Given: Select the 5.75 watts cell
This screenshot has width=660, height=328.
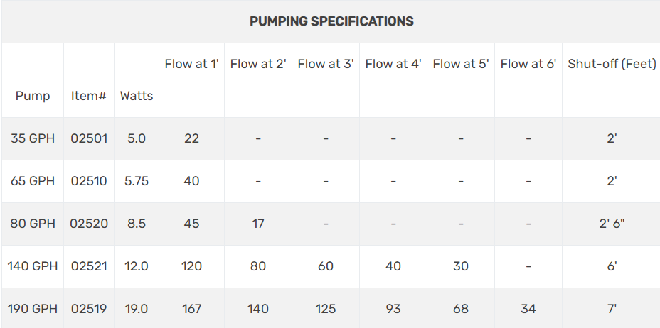Looking at the screenshot, I should (137, 181).
